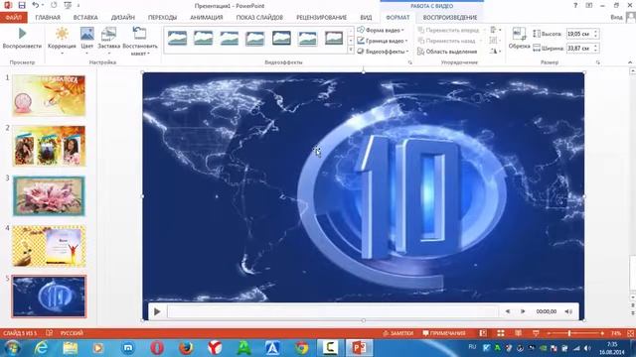Open the Размер dialog launcher

click(x=597, y=62)
